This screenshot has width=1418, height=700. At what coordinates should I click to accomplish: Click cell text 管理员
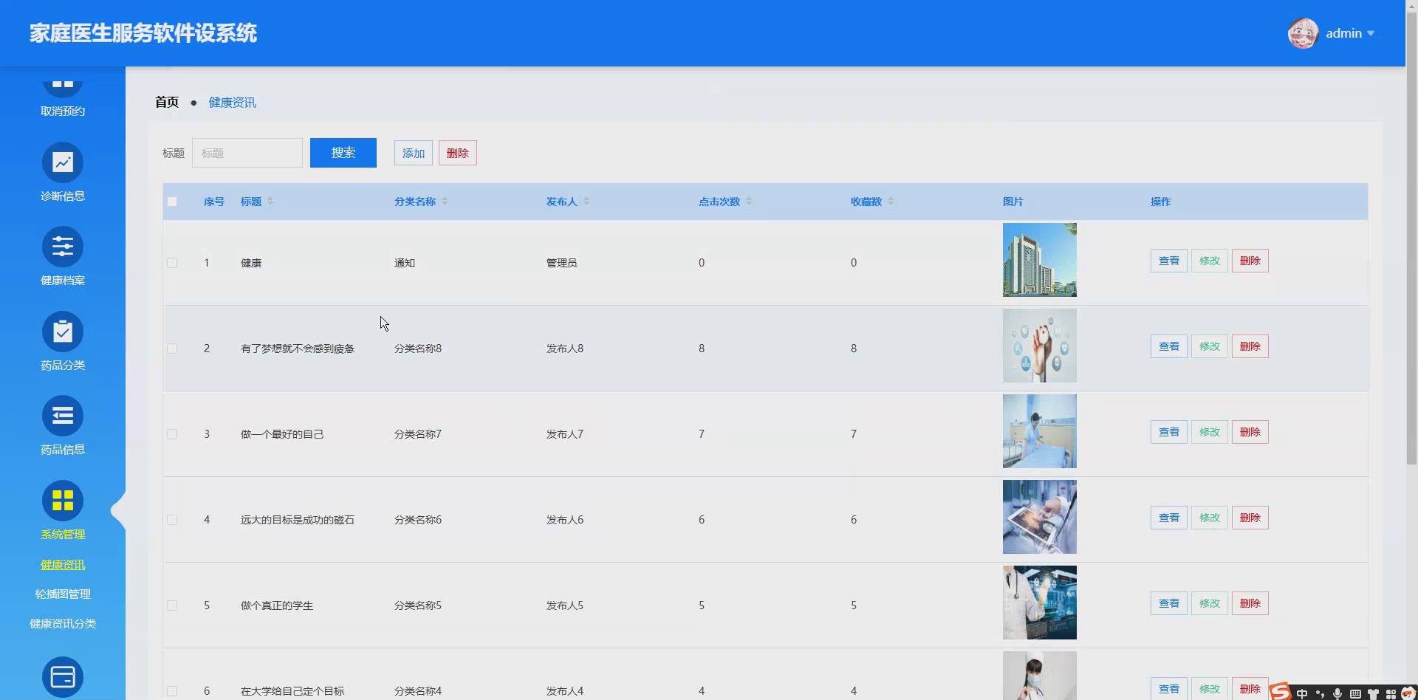coord(561,263)
